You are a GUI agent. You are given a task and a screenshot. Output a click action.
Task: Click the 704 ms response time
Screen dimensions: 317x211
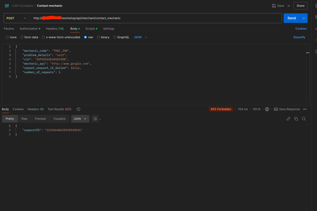(243, 109)
